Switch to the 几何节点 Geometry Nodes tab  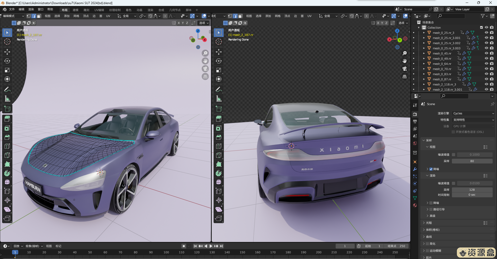(x=175, y=10)
